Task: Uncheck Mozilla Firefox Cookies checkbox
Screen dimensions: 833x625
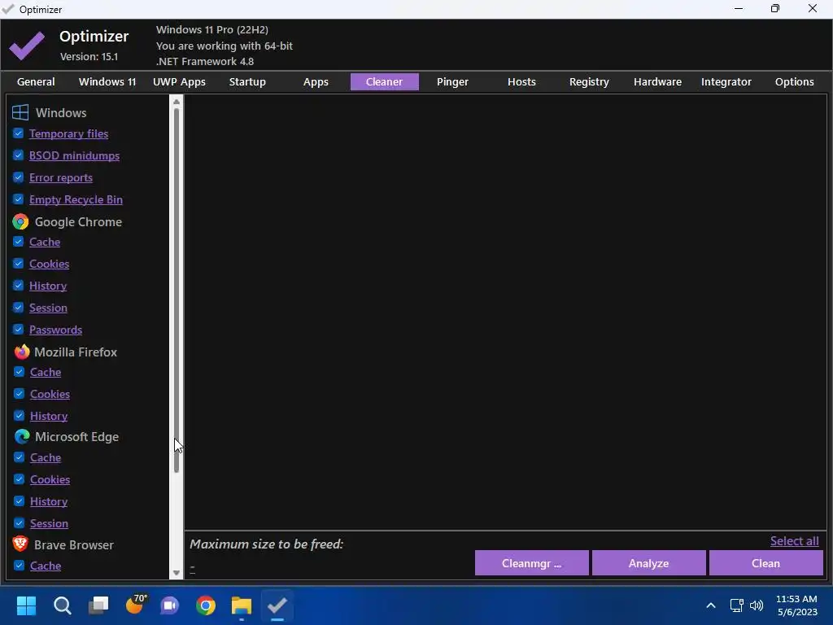Action: click(20, 394)
